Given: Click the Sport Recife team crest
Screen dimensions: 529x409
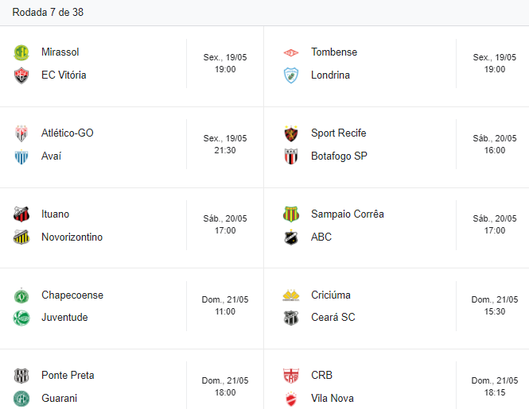Looking at the screenshot, I should pos(291,133).
